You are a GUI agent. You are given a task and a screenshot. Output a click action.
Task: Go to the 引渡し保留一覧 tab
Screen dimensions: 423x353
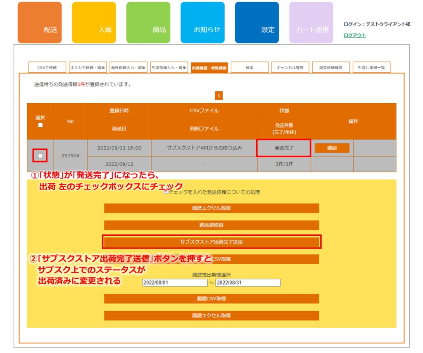click(371, 67)
